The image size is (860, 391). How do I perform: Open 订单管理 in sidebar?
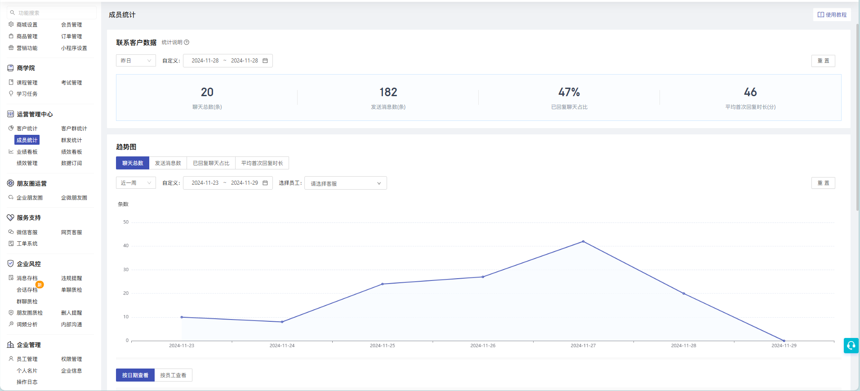71,36
